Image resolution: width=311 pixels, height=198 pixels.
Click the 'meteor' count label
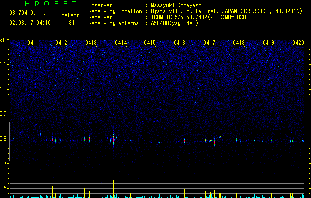70,15
